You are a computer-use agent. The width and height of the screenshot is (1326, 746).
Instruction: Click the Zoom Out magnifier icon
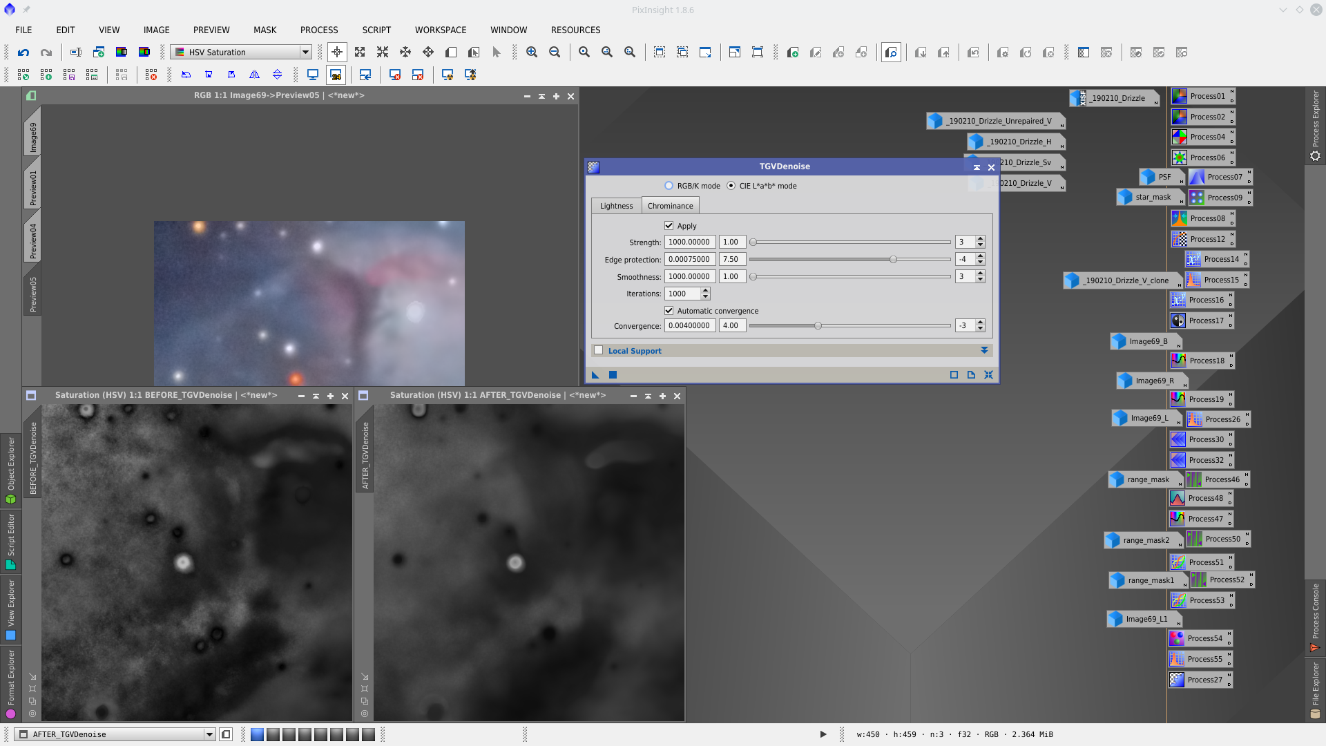point(555,52)
